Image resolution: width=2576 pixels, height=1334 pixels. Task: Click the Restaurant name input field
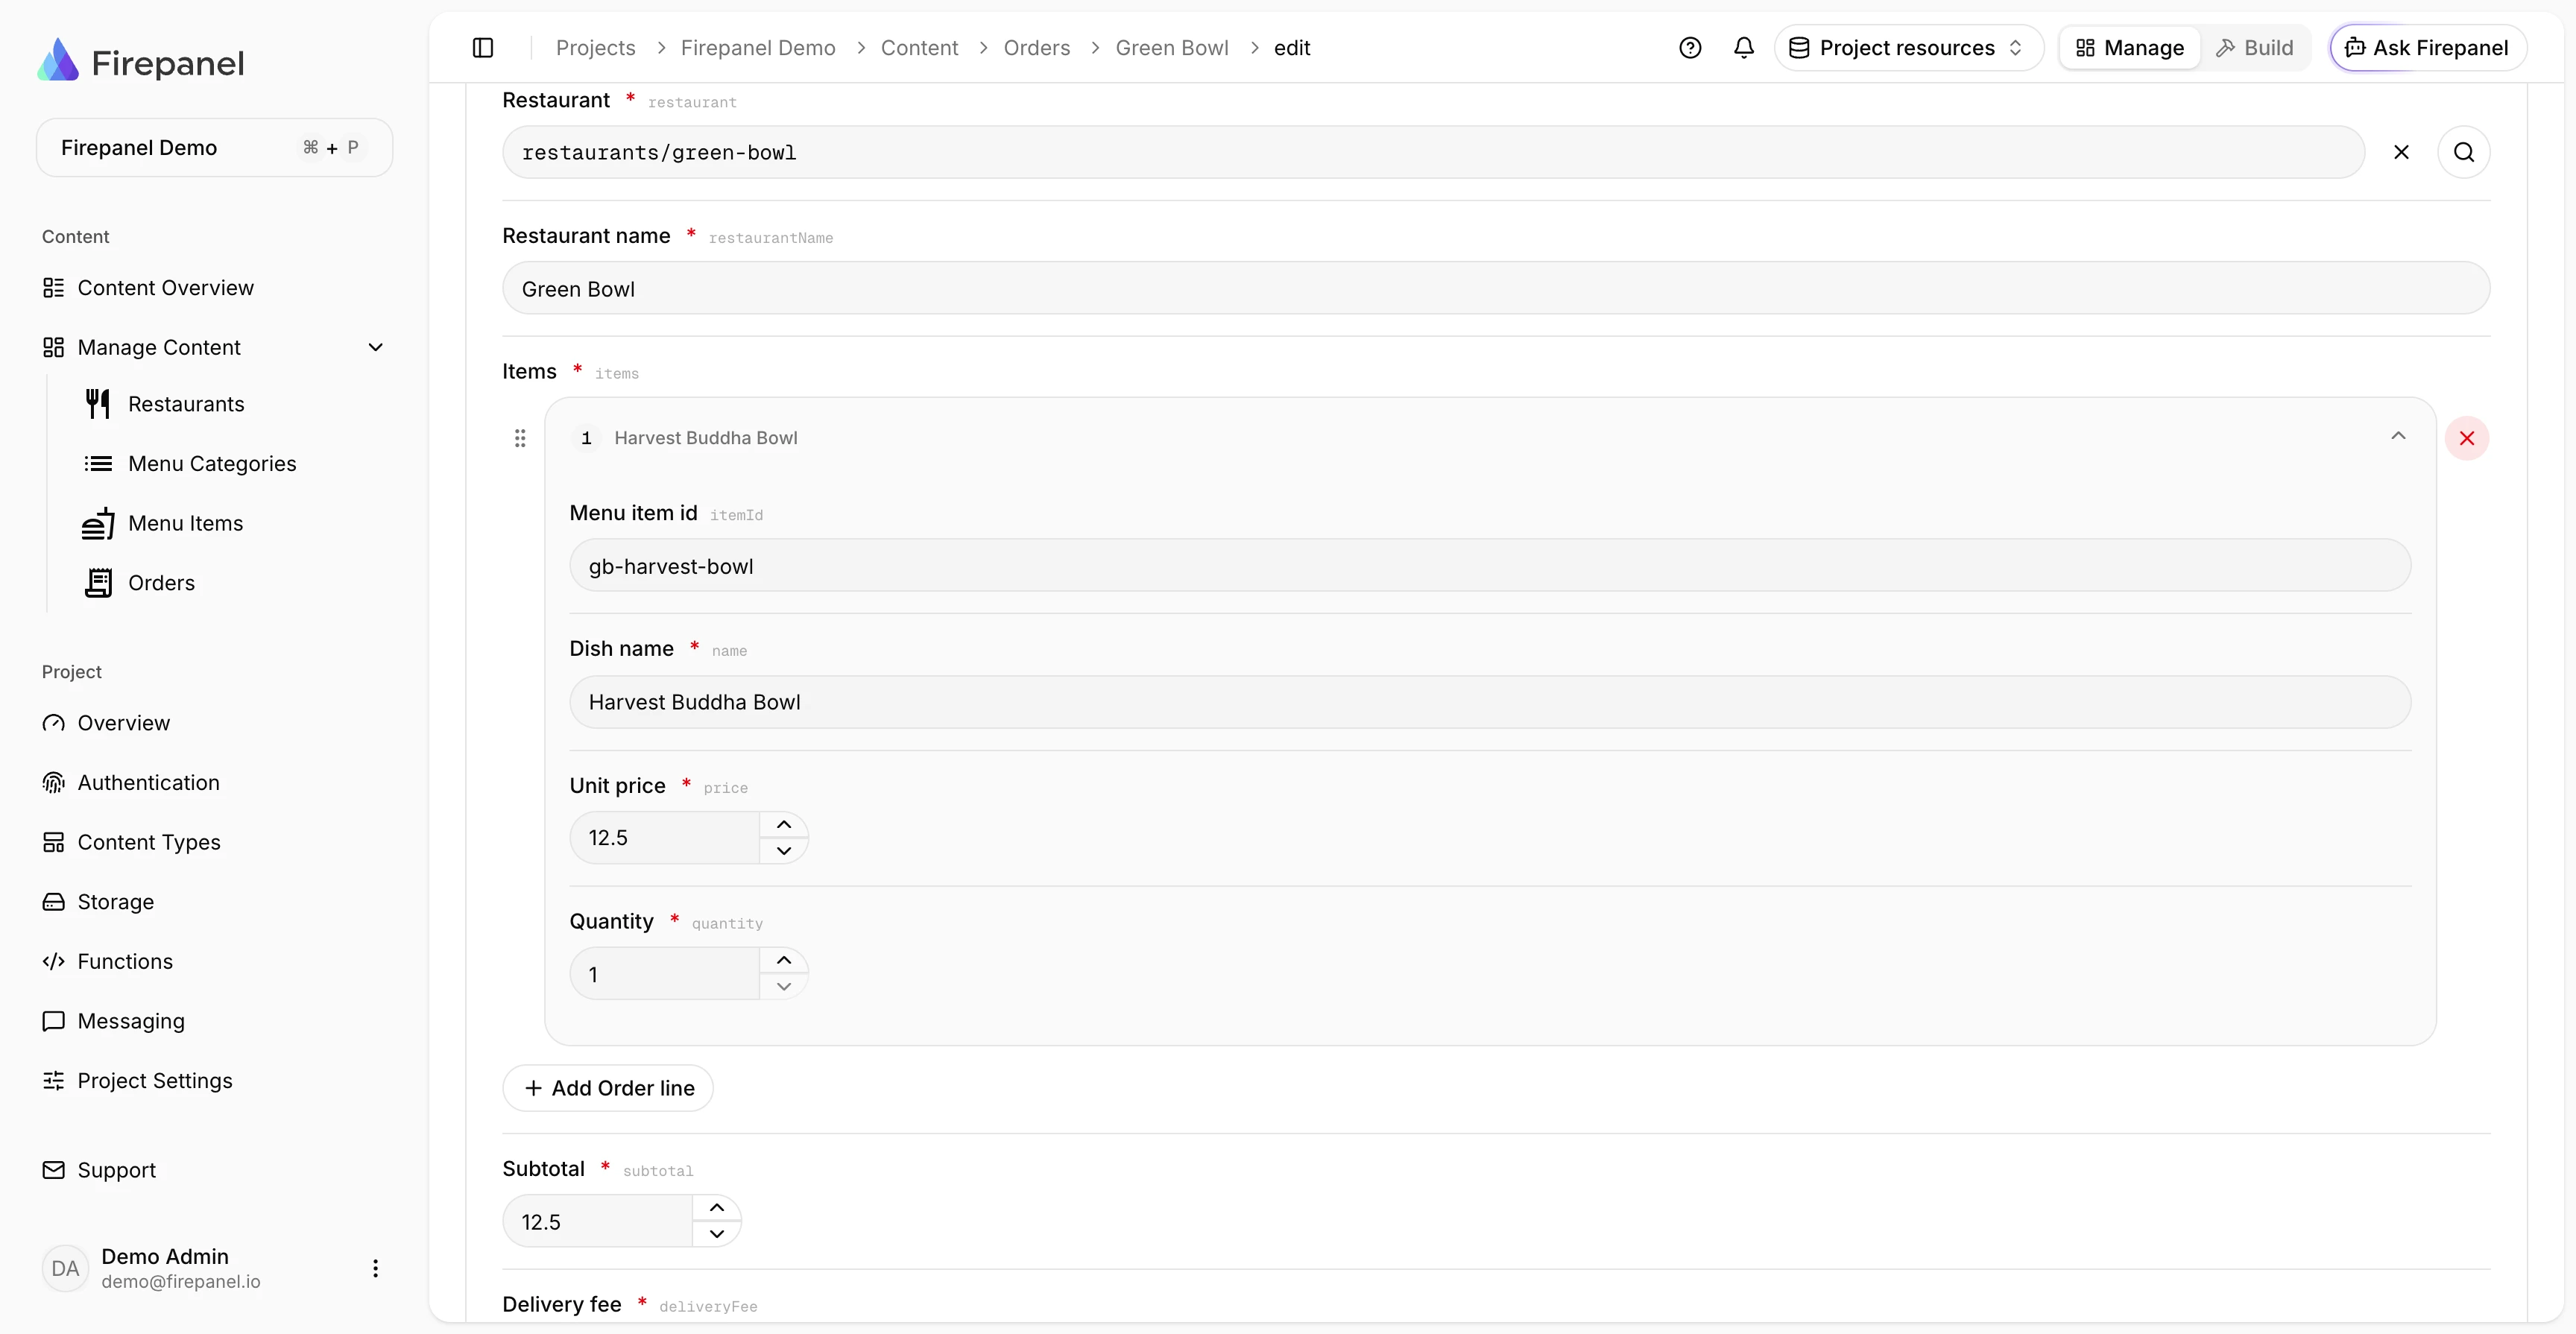tap(1496, 289)
